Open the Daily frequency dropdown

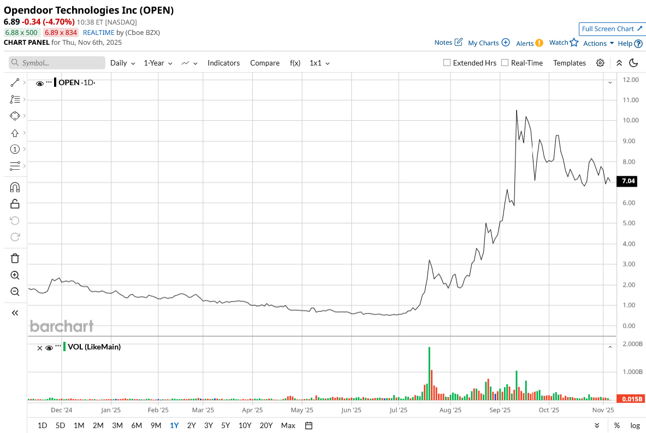click(x=123, y=63)
